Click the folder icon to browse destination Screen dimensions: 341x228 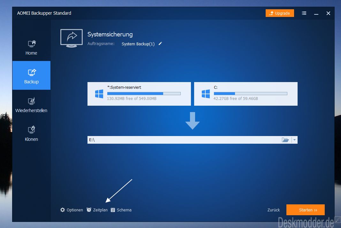285,140
